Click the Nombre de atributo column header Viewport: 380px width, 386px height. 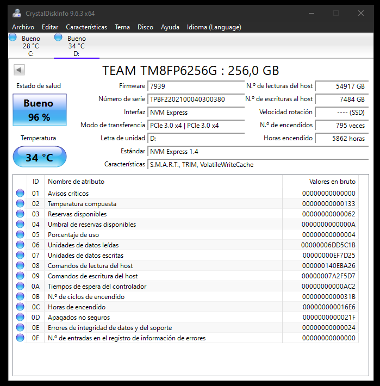(x=163, y=182)
